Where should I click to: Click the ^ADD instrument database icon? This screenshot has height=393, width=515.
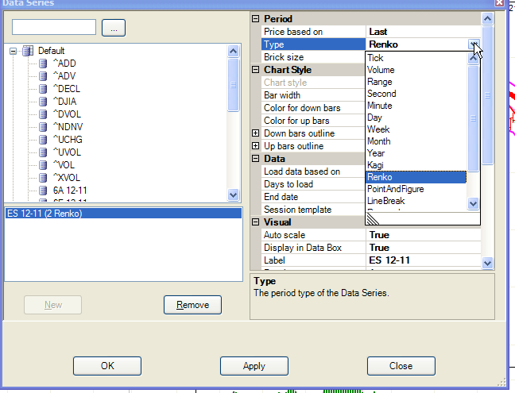pyautogui.click(x=43, y=64)
